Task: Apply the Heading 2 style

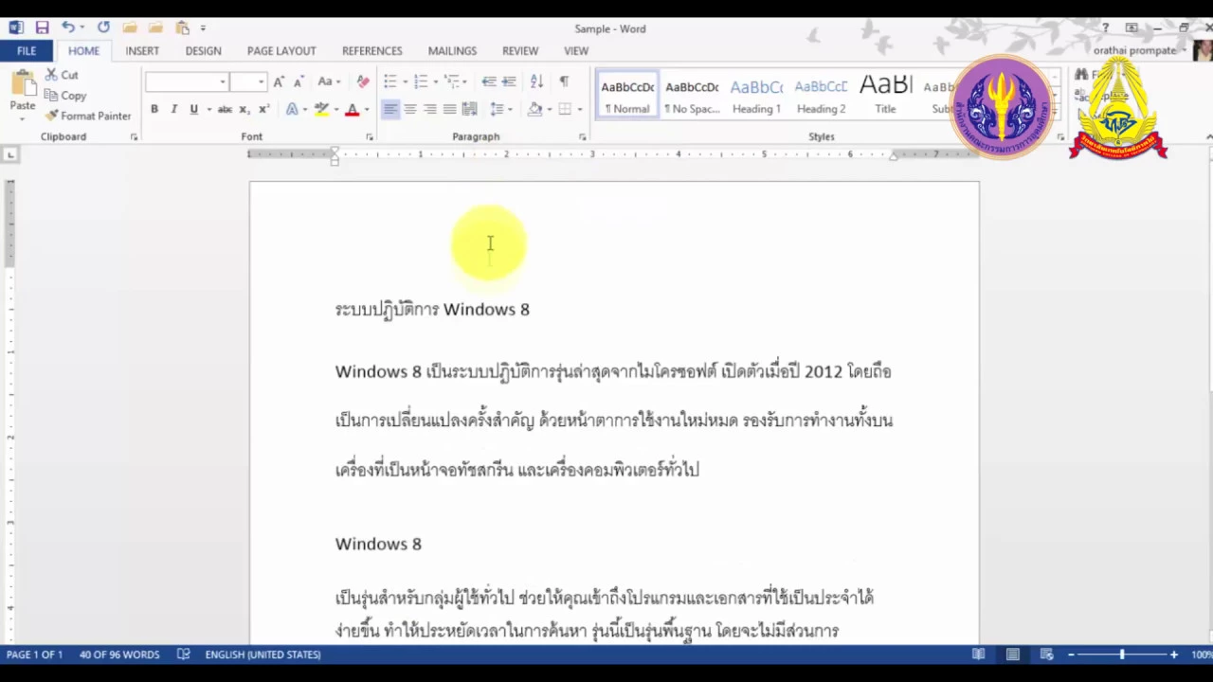Action: (x=821, y=97)
